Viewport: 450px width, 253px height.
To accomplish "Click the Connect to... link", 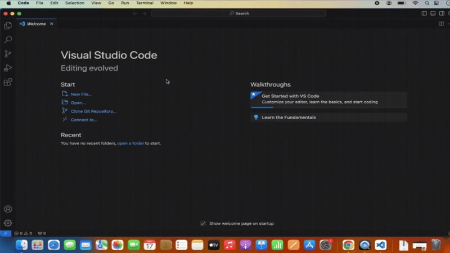I will [84, 120].
